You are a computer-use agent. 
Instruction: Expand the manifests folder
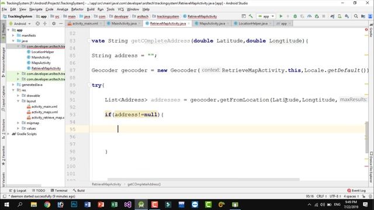(13, 36)
